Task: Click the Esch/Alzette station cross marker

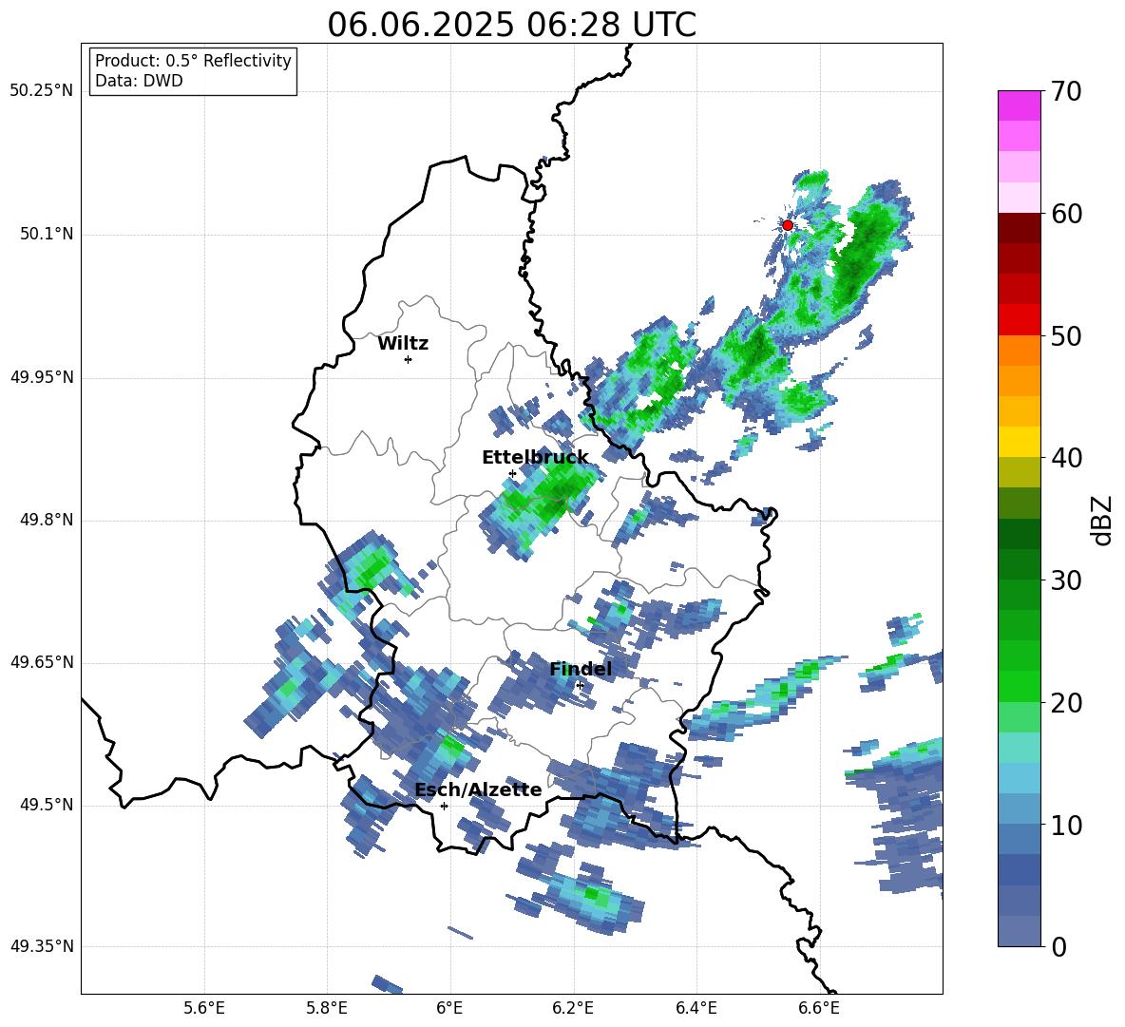Action: (x=444, y=806)
